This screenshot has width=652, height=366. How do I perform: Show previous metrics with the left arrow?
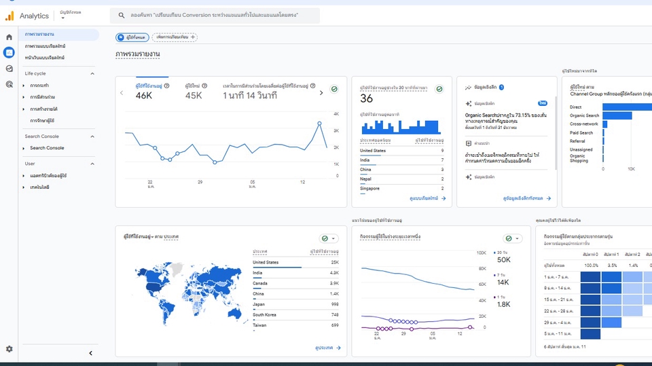pyautogui.click(x=122, y=93)
